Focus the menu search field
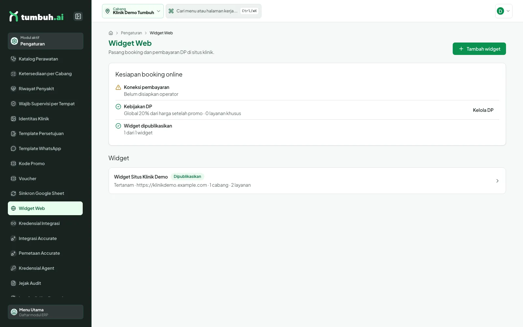Viewport: 523px width, 327px height. coord(213,11)
